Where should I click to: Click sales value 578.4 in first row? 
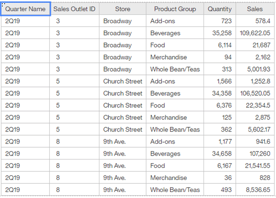[255, 21]
